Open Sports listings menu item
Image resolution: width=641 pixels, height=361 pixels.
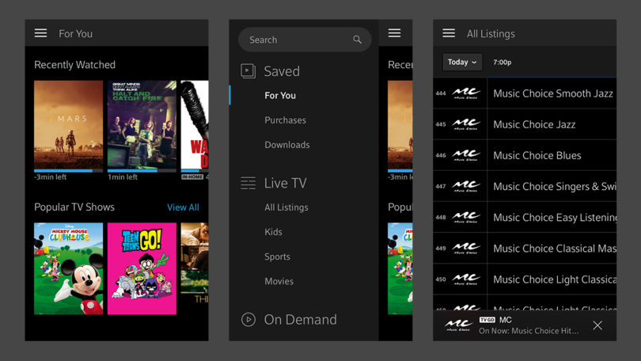pos(277,256)
